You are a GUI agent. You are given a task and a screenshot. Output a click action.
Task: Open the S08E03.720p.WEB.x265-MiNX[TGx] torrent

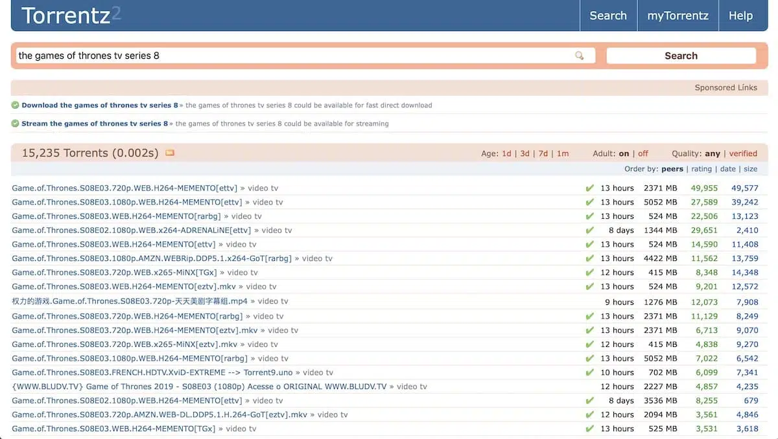click(114, 273)
